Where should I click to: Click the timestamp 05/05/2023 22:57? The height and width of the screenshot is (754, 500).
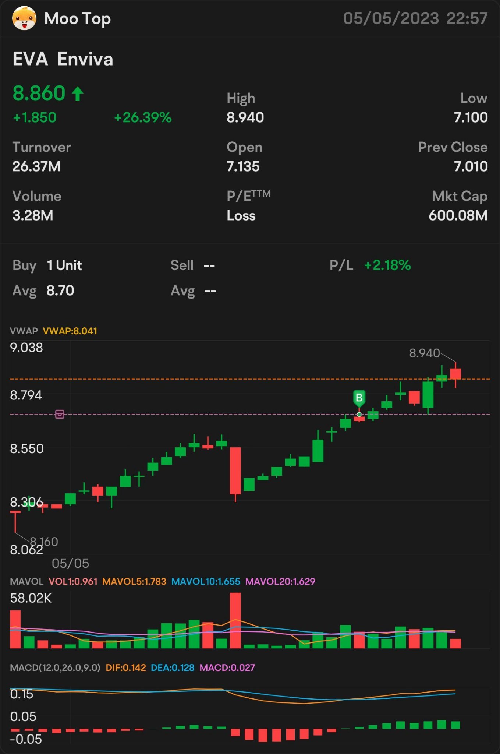pyautogui.click(x=415, y=18)
